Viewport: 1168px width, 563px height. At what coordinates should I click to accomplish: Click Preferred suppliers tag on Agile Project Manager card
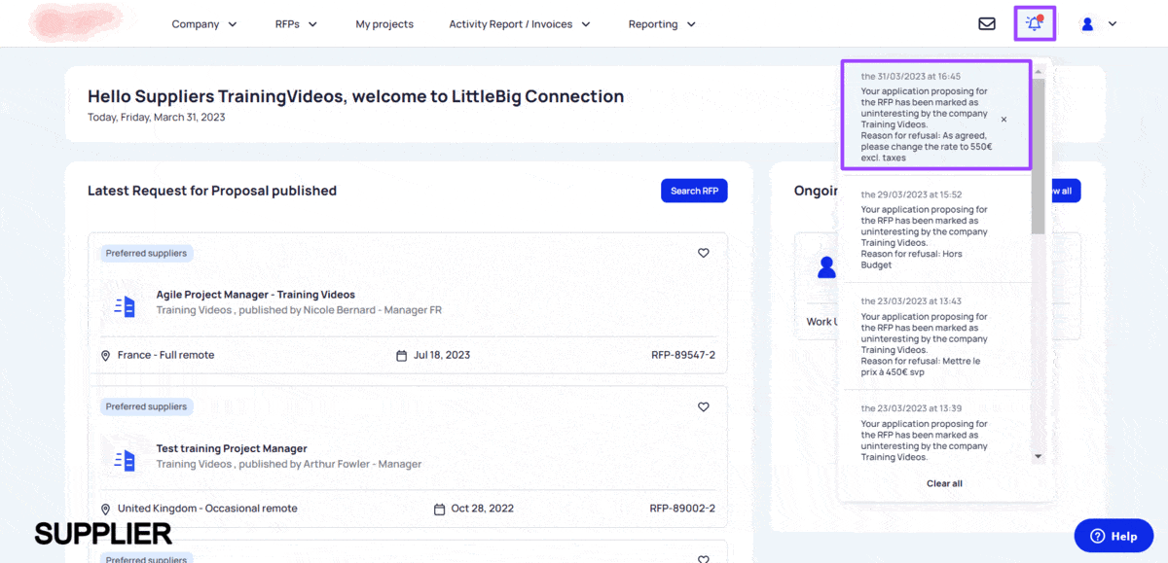(x=147, y=254)
